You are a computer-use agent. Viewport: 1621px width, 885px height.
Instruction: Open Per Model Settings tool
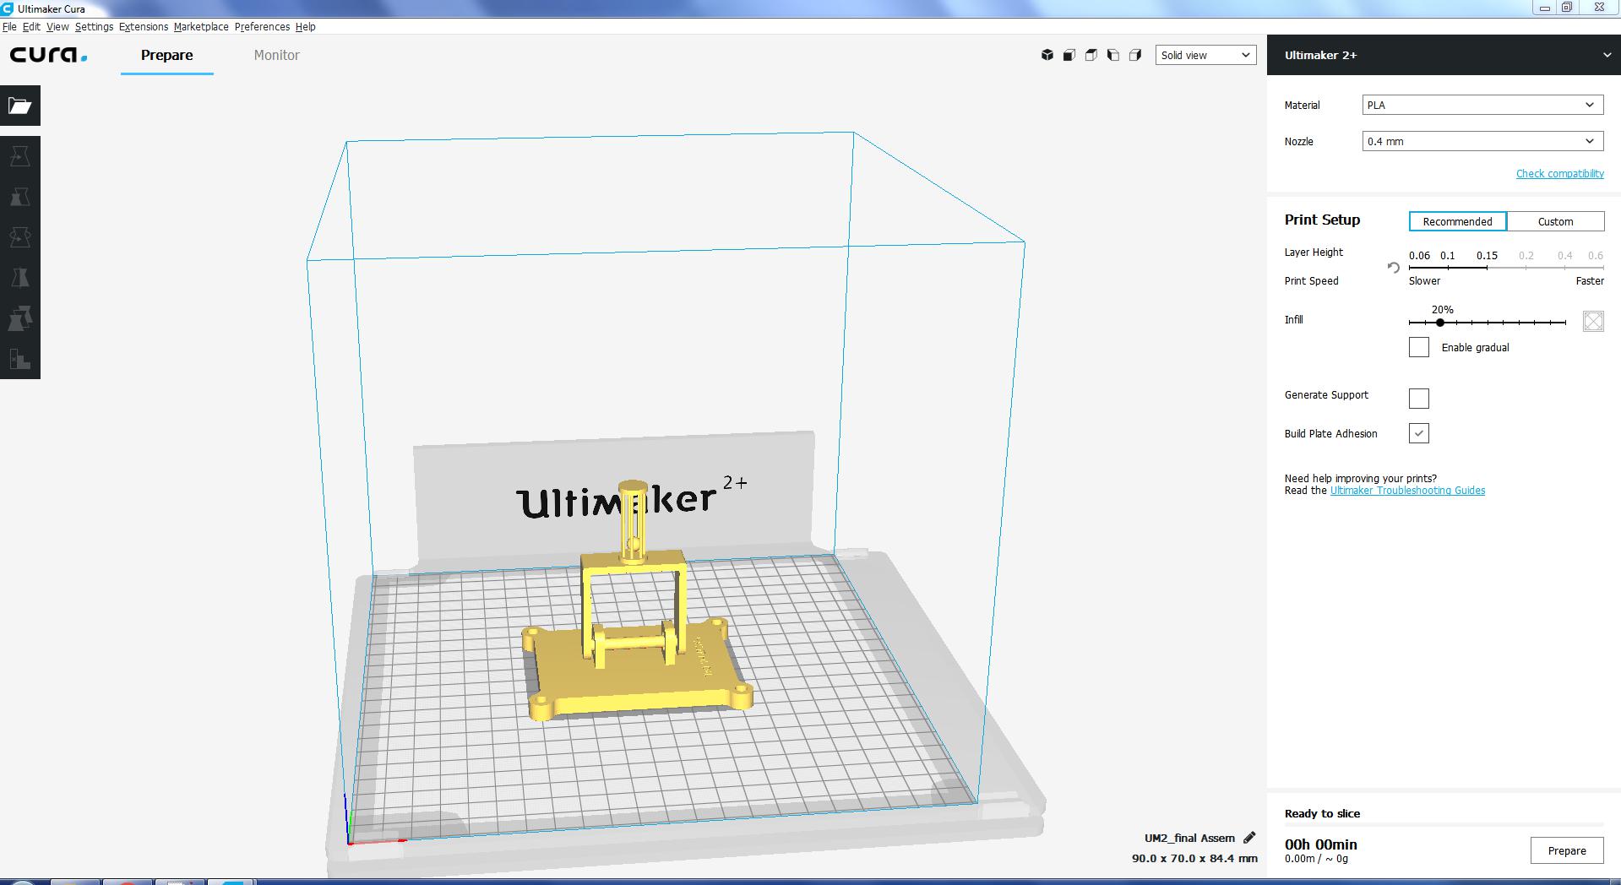20,318
